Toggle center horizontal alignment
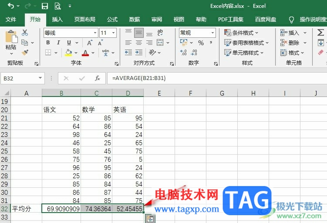The height and width of the screenshot is (223, 327). (x=139, y=43)
